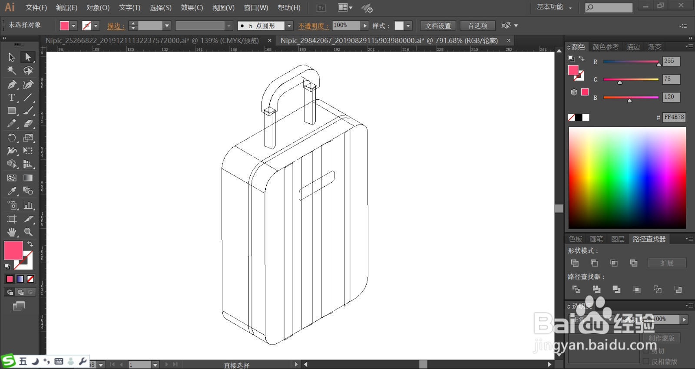This screenshot has width=695, height=369.
Task: Select the Type tool
Action: pos(12,97)
